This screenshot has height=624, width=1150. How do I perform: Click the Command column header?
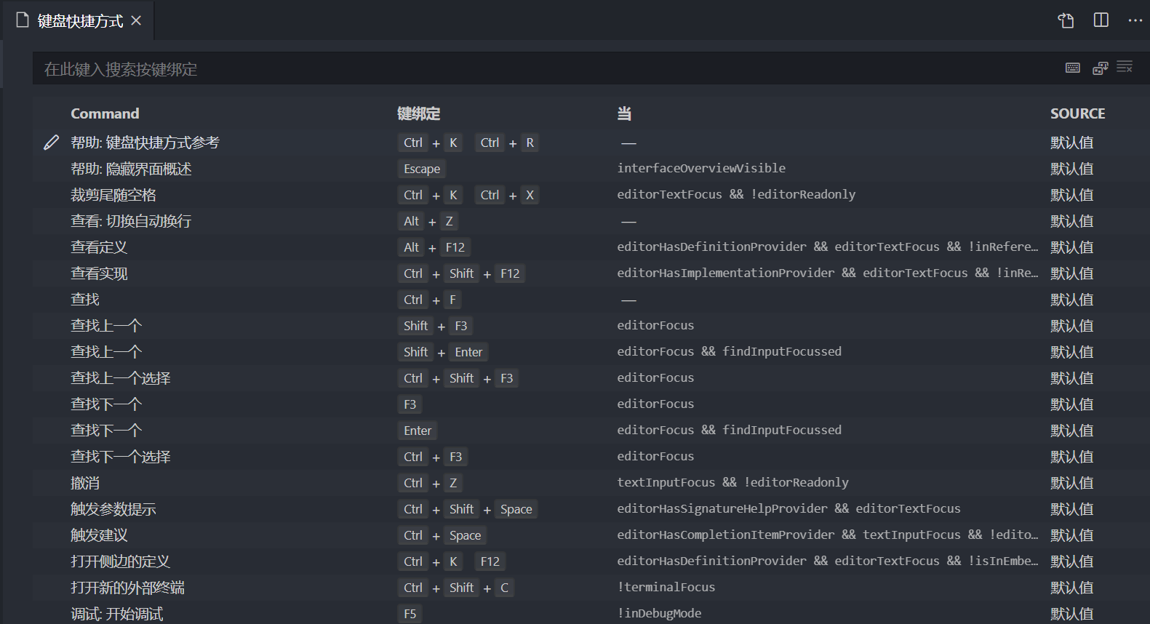coord(105,113)
